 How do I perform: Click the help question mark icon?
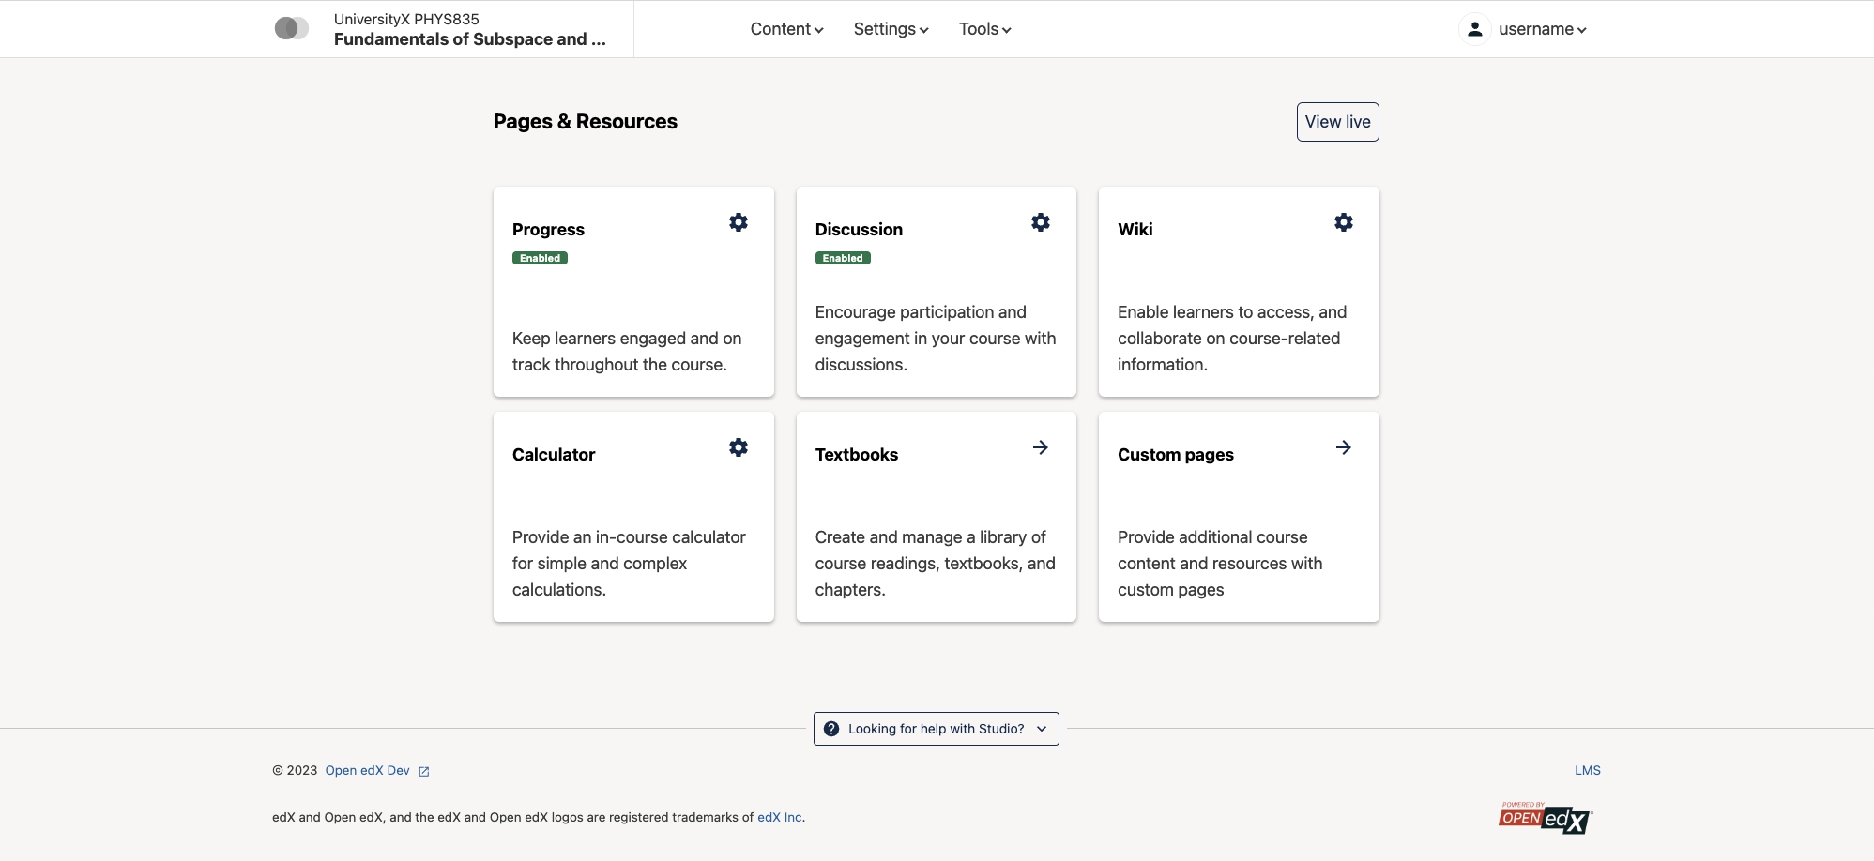pyautogui.click(x=831, y=729)
